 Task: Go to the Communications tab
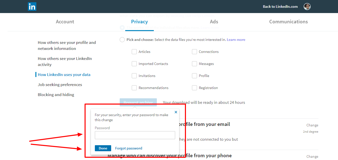[289, 22]
